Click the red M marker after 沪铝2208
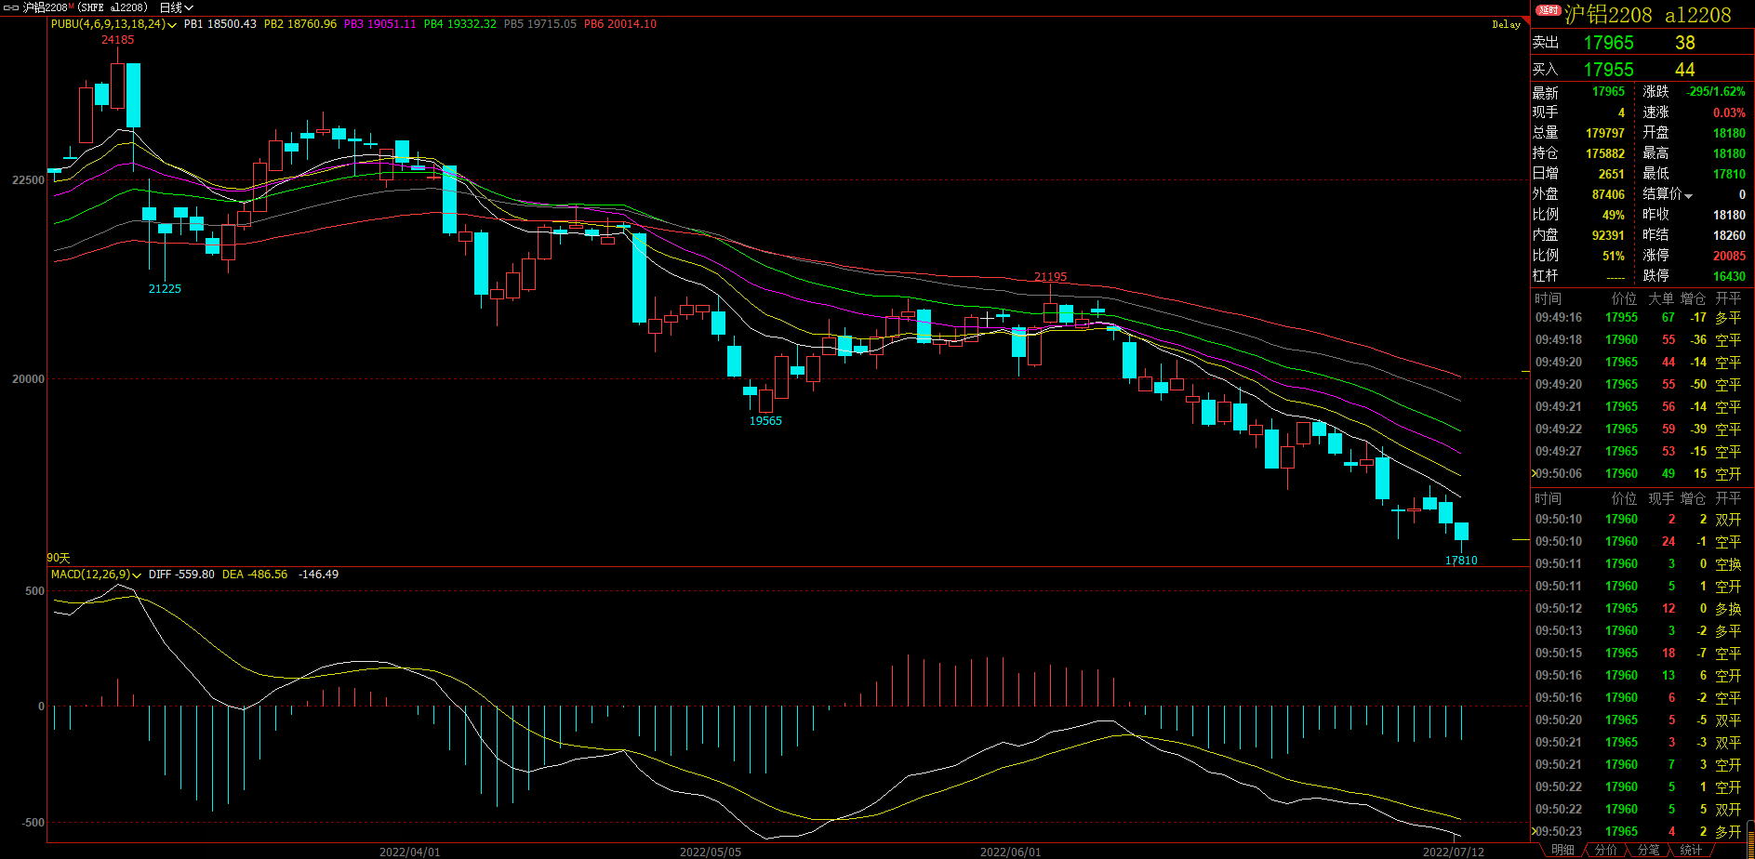 tap(71, 7)
